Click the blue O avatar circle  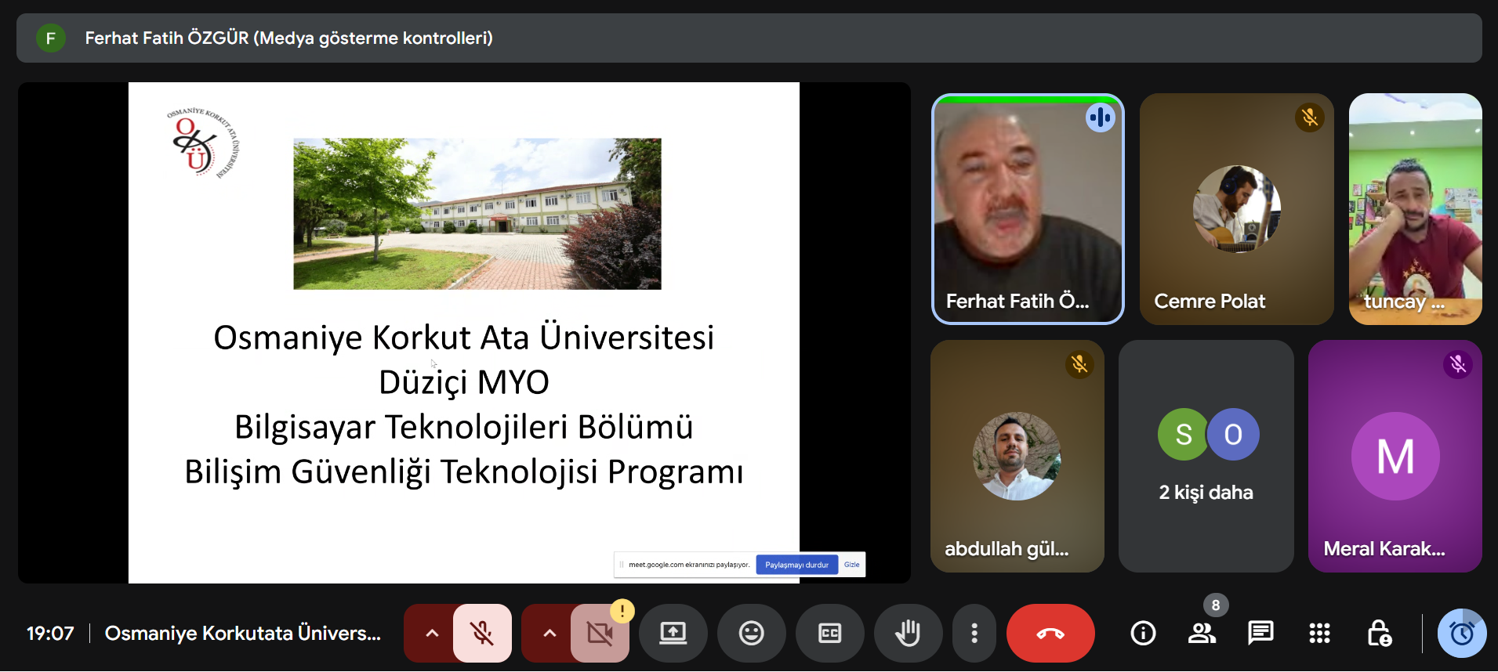1233,434
